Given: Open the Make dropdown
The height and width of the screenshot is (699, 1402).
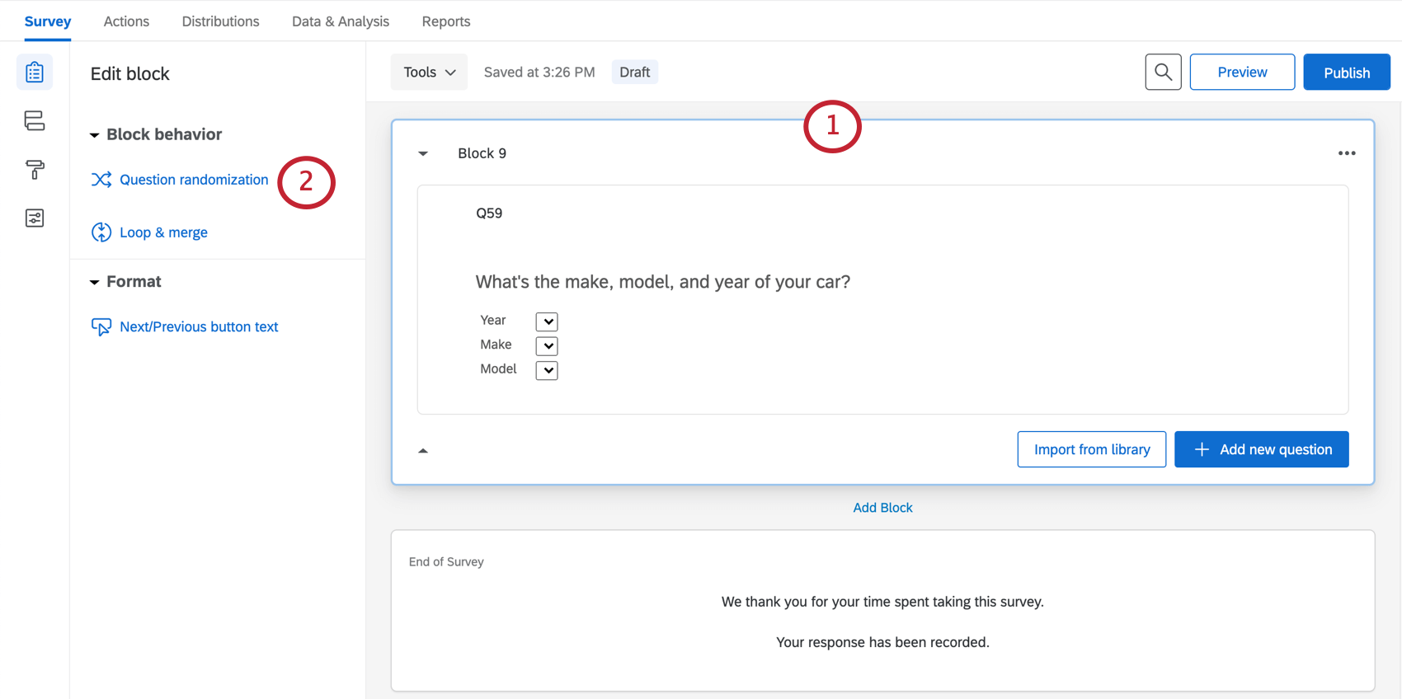Looking at the screenshot, I should 547,346.
